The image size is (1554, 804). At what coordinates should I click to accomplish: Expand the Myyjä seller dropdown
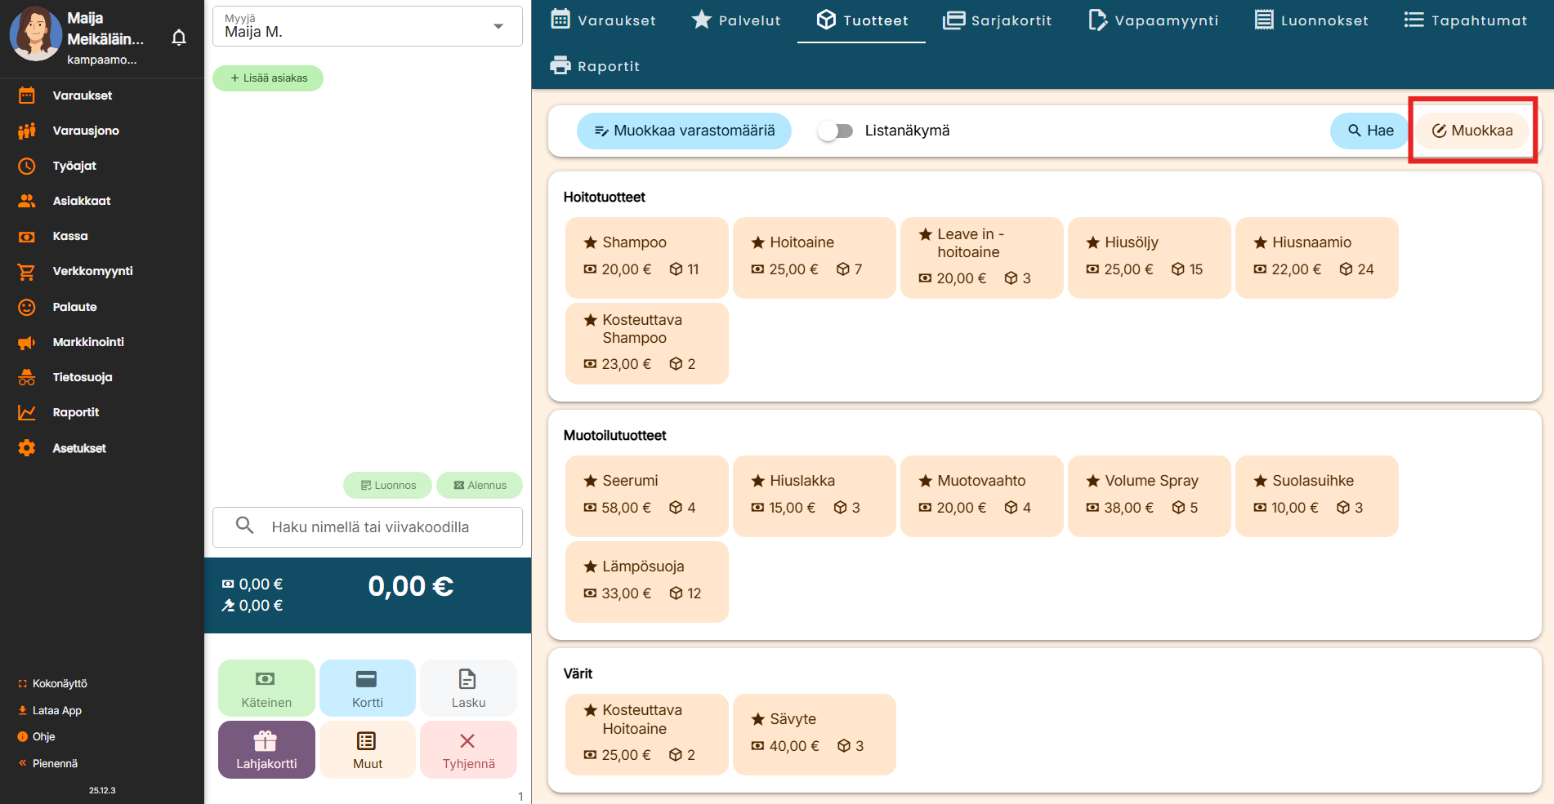click(498, 26)
